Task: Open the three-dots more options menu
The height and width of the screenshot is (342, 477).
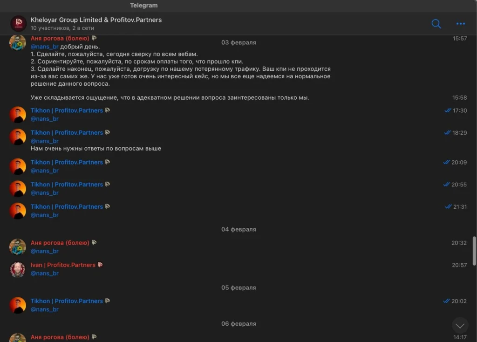Action: pos(461,24)
